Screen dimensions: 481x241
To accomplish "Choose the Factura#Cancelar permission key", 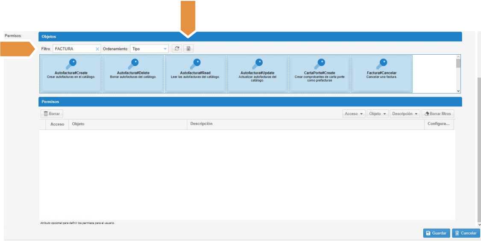I will tap(381, 73).
